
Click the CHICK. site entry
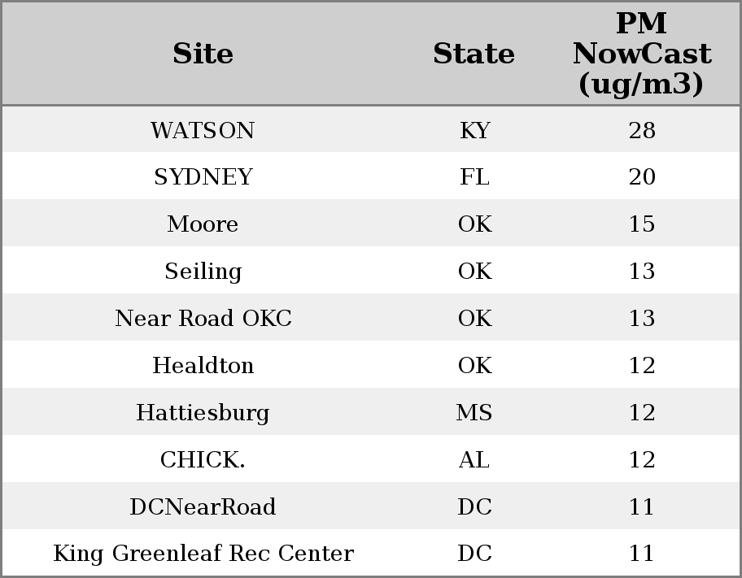pos(203,460)
